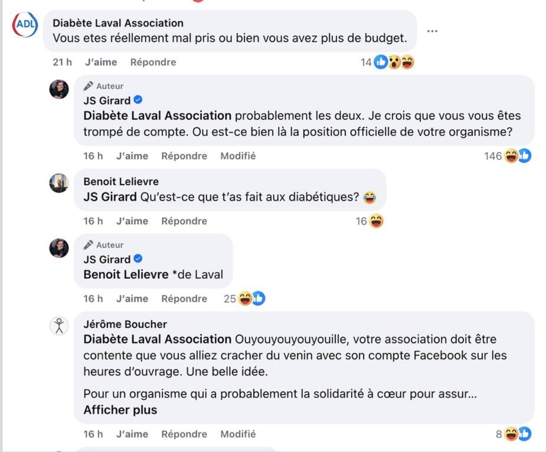The image size is (546, 452).
Task: Click Benoit Lelievre's profile picture
Action: click(x=59, y=183)
